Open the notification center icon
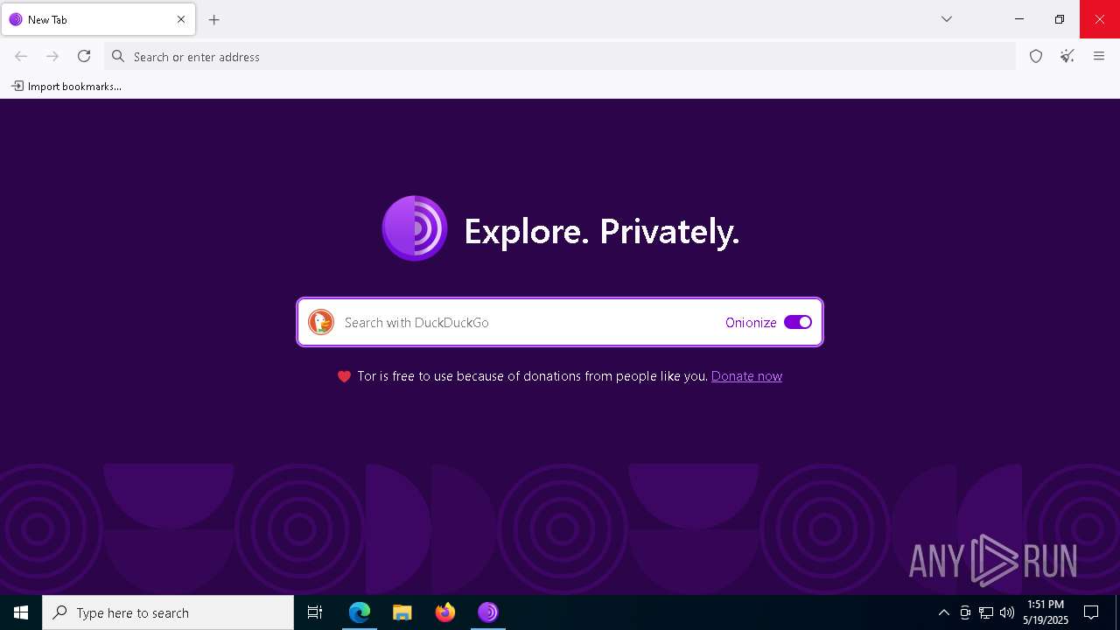 (x=1091, y=612)
